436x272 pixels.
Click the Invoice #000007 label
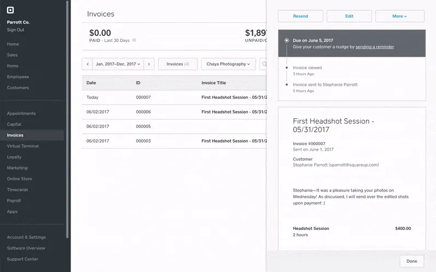click(x=309, y=144)
